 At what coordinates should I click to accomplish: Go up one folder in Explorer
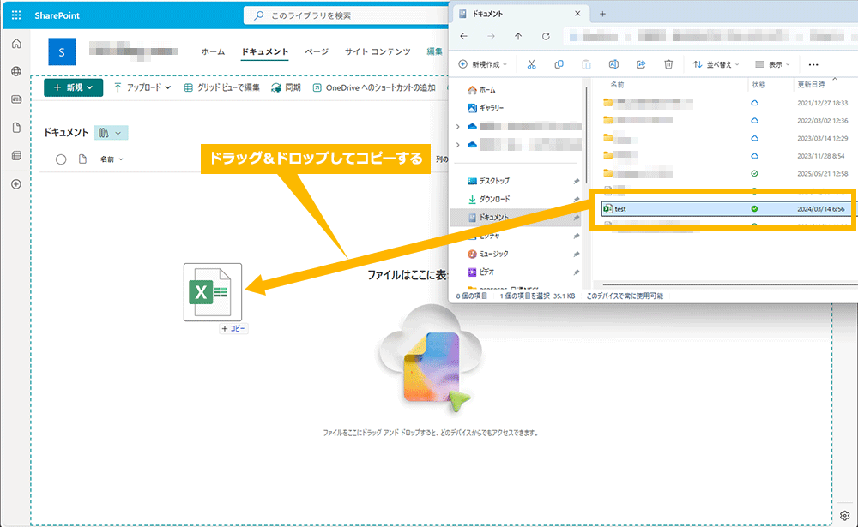518,36
